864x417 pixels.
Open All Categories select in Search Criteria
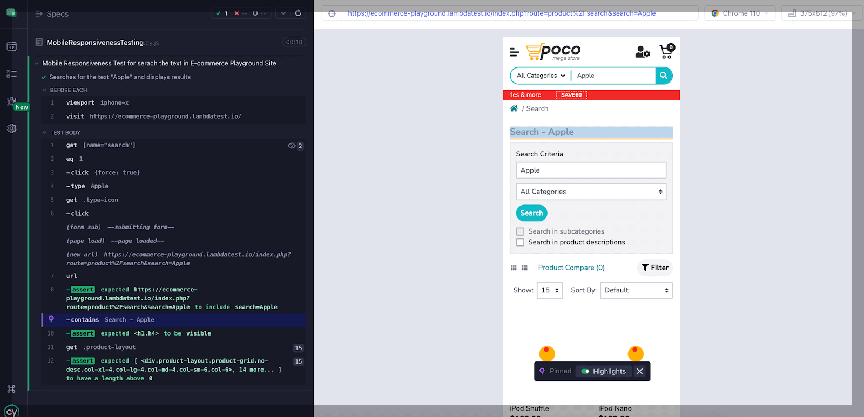(x=591, y=192)
